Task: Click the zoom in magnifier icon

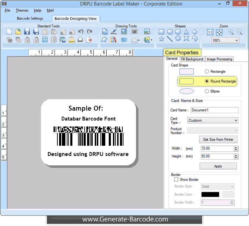Action: (x=231, y=32)
